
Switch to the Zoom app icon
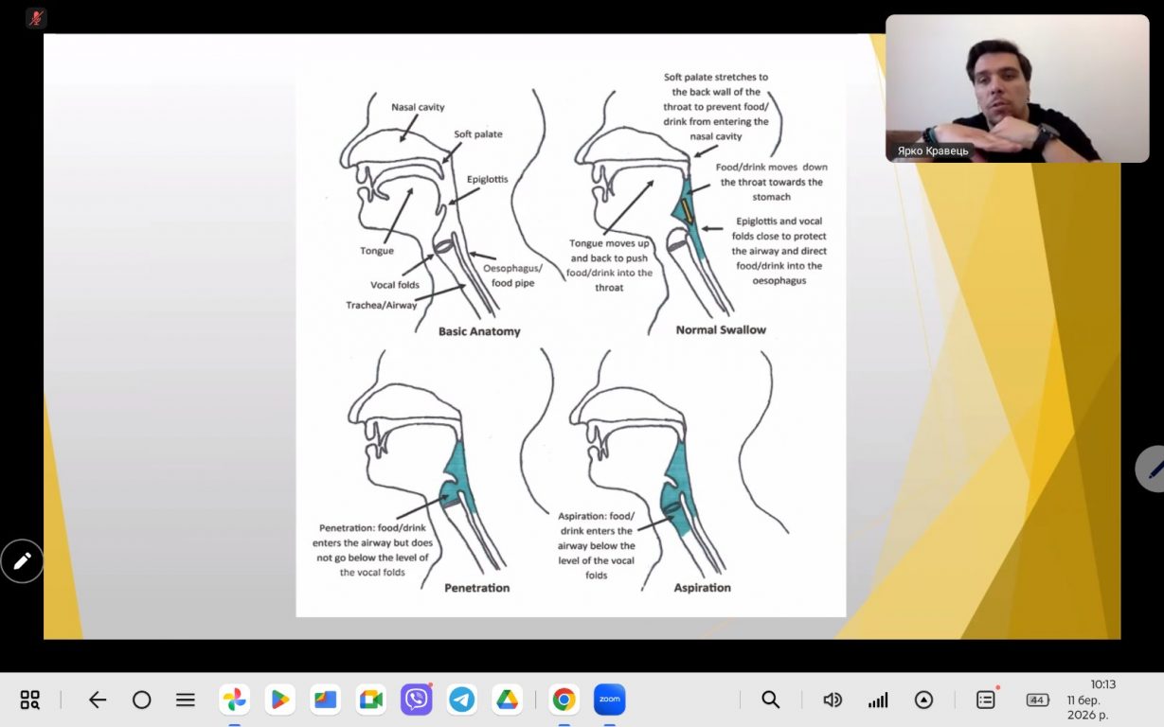tap(609, 700)
